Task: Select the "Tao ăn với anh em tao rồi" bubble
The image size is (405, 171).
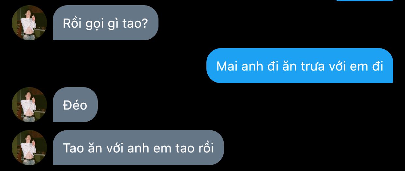Action: pos(138,148)
